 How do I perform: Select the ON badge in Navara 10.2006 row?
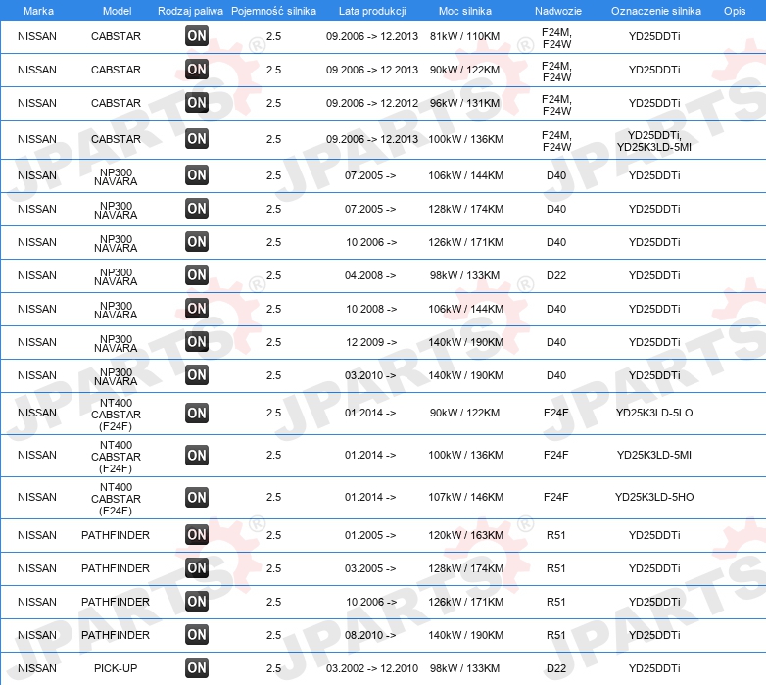tap(197, 241)
